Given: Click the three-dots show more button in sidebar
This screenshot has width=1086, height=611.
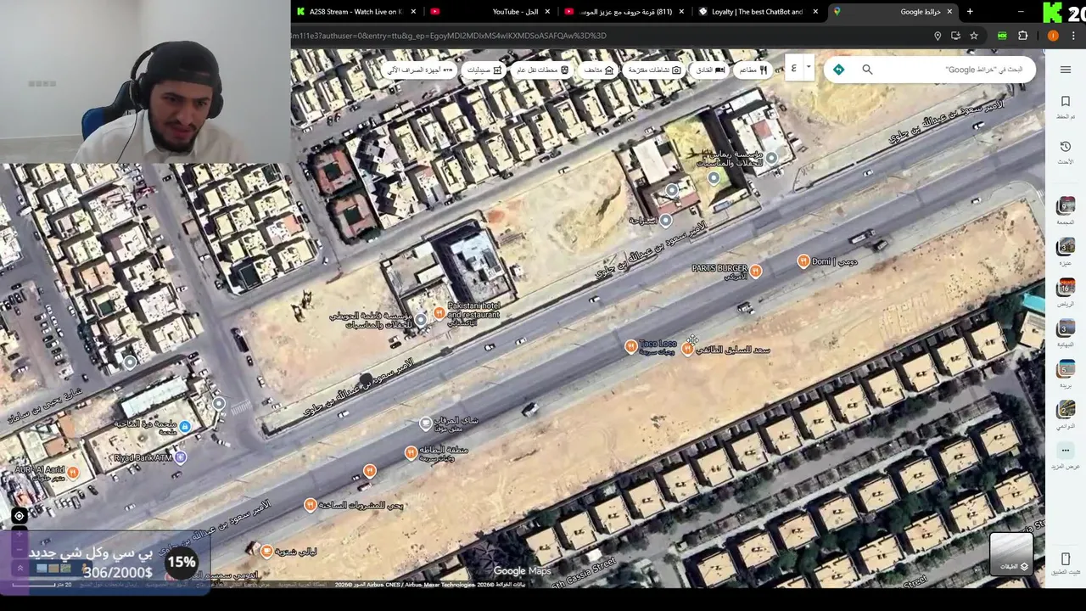Looking at the screenshot, I should [x=1066, y=451].
